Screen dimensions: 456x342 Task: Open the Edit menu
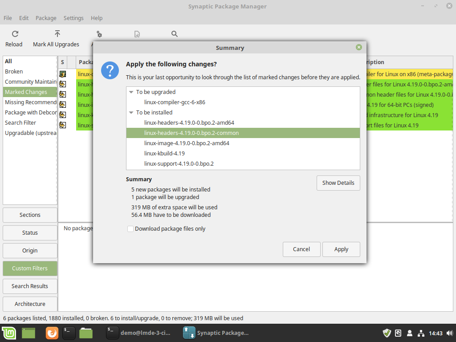[24, 18]
